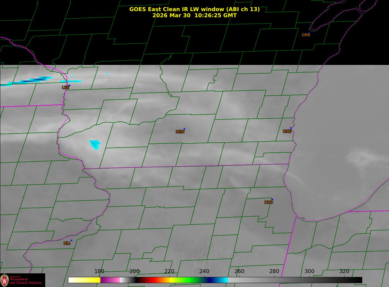
Task: Click the LSE station marker
Action: (x=69, y=85)
